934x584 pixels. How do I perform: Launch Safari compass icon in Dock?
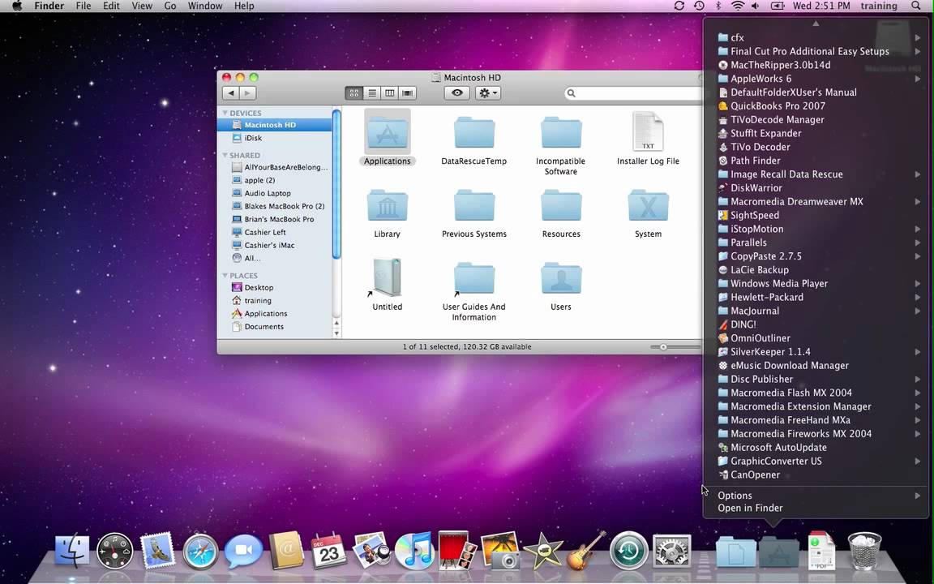click(200, 551)
